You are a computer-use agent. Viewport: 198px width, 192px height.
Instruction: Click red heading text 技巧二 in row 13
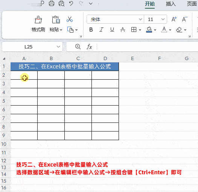click(x=62, y=165)
